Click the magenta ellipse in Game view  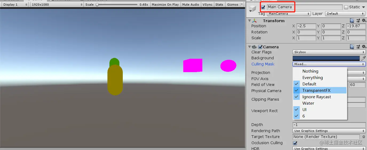(228, 66)
